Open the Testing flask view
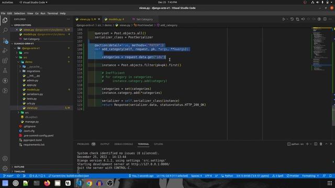Image resolution: width=335 pixels, height=188 pixels. click(5, 70)
